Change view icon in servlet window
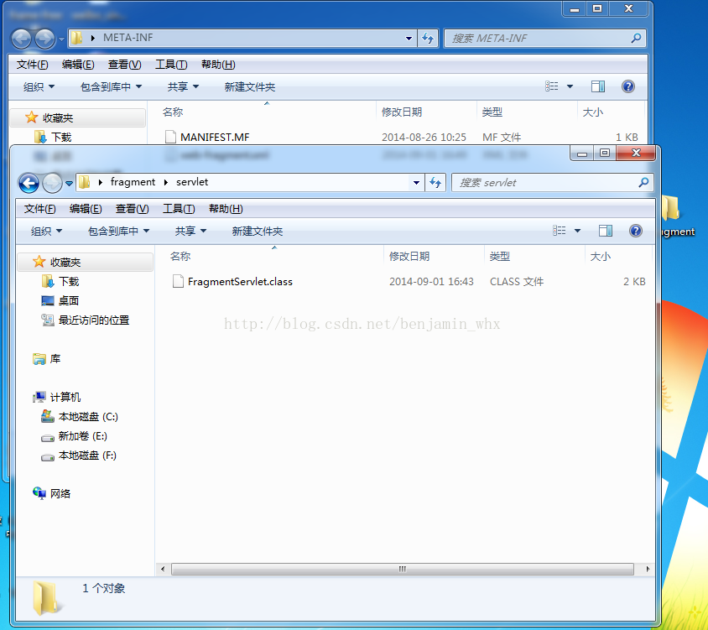The image size is (708, 630). pyautogui.click(x=559, y=231)
